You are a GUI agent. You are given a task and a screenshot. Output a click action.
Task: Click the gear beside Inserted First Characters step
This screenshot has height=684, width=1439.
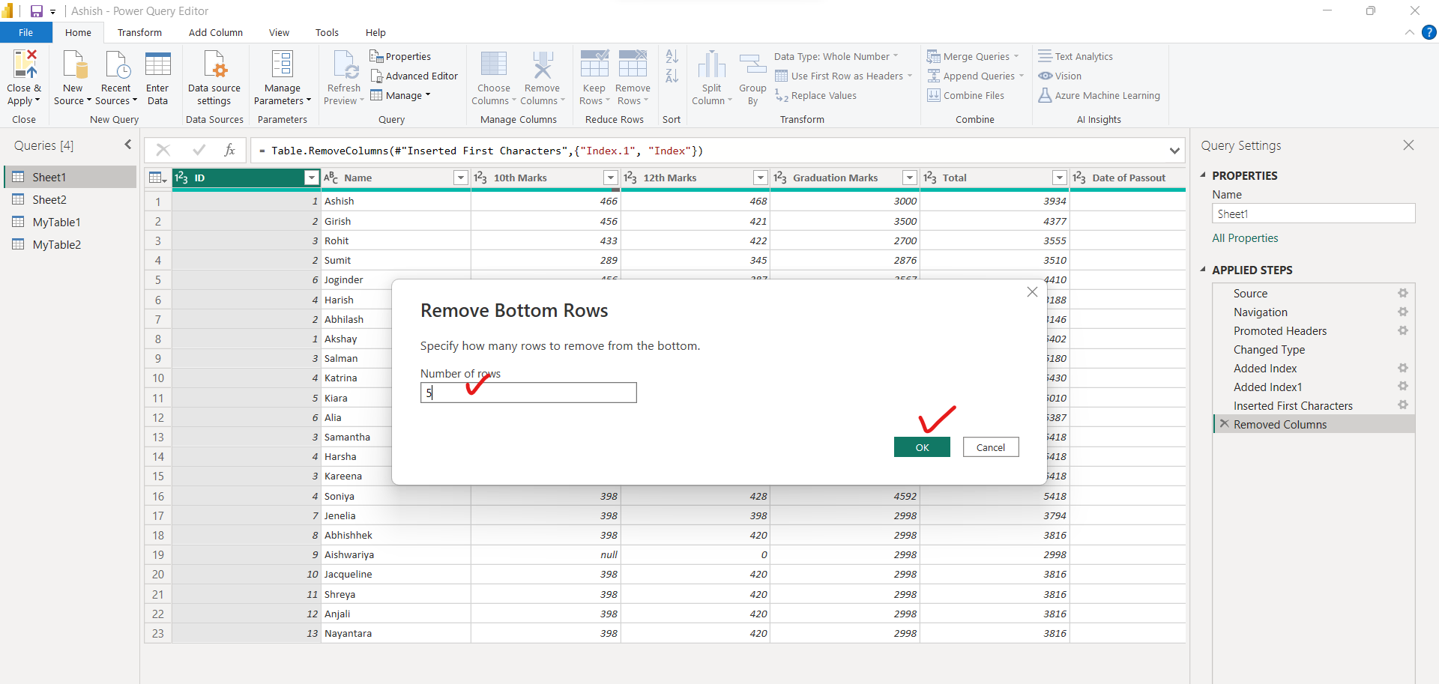tap(1402, 405)
